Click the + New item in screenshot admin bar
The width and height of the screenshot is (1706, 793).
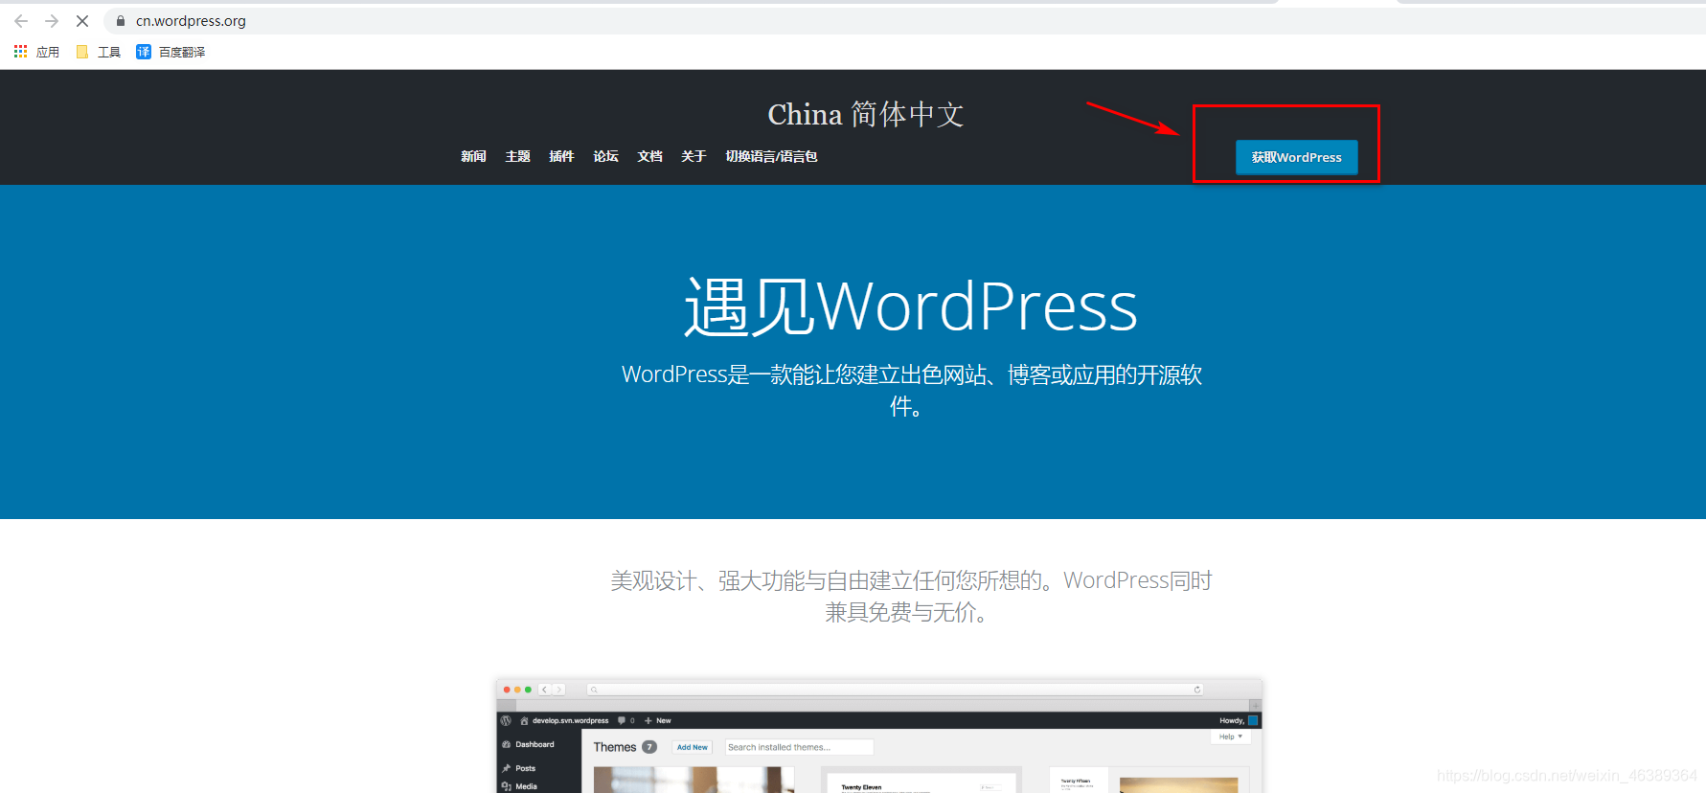657,720
